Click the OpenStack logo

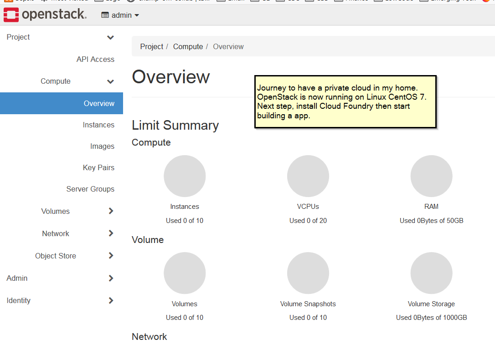(x=45, y=15)
